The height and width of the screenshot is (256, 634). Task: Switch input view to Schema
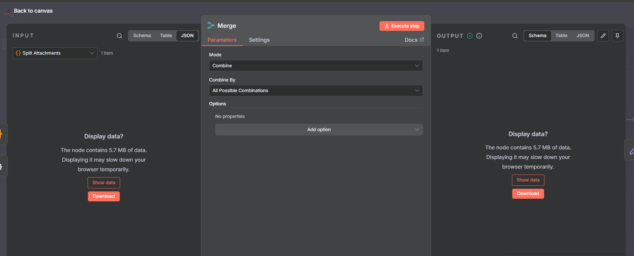pos(142,36)
